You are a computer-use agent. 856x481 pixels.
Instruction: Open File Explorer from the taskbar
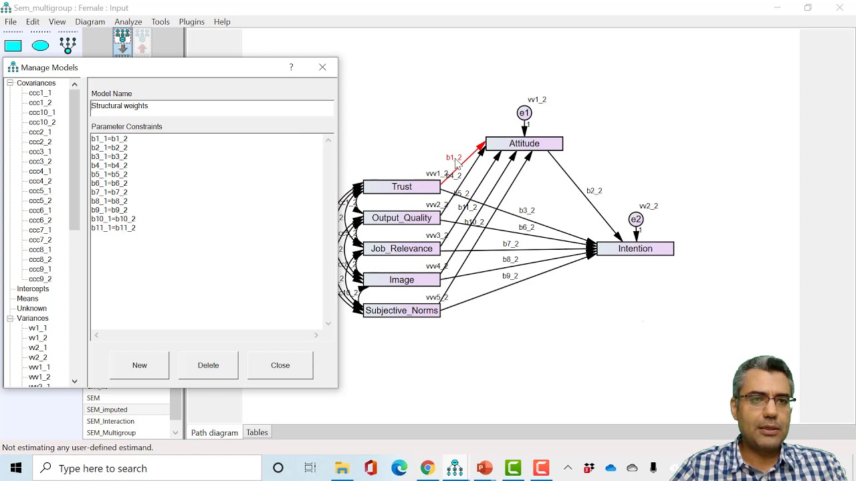342,468
